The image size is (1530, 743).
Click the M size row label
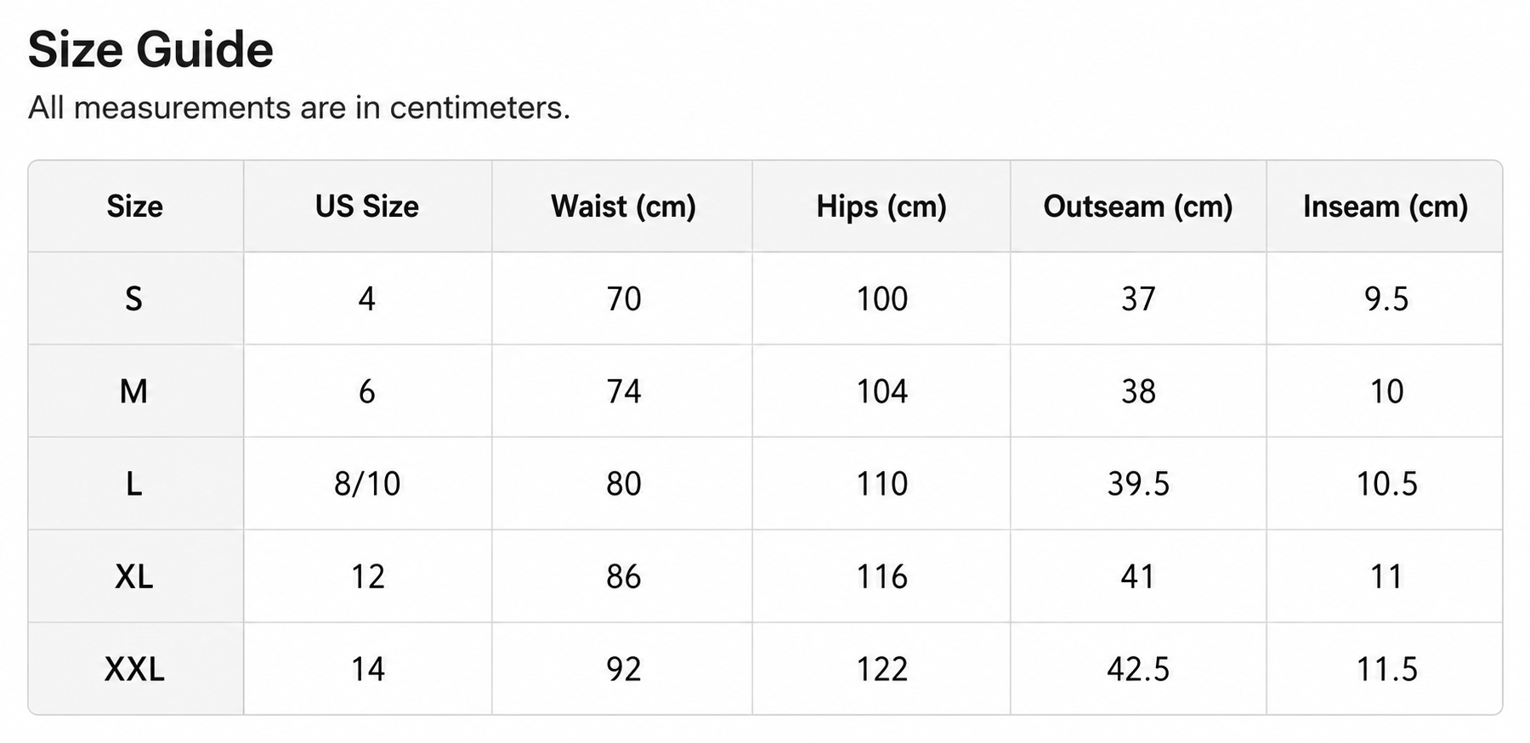coord(133,392)
